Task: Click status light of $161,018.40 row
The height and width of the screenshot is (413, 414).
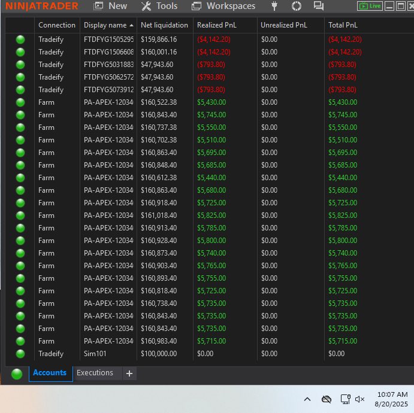Action: [x=20, y=215]
